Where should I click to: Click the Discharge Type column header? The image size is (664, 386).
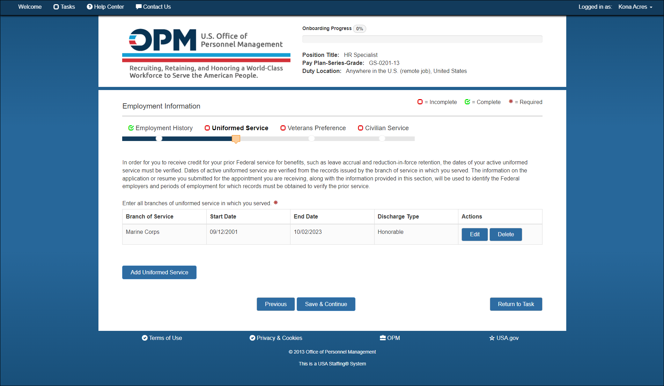(x=416, y=217)
